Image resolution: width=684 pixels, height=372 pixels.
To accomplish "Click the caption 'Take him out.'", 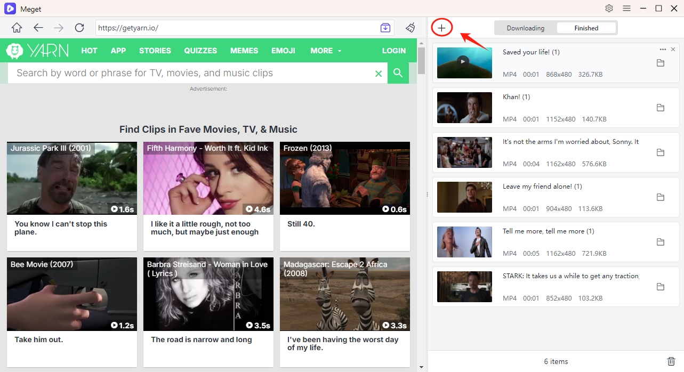I will 39,339.
